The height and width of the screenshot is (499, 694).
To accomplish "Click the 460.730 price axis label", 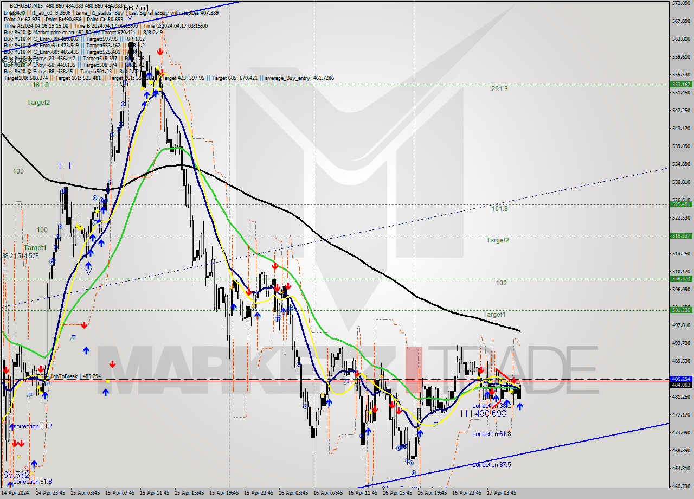I will (x=681, y=486).
